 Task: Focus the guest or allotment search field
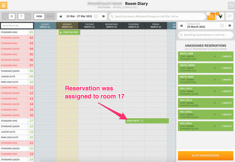point(157,17)
